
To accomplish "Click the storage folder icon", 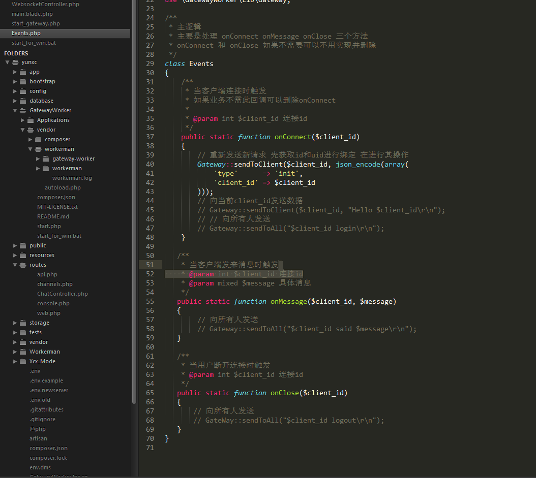I will tap(23, 323).
